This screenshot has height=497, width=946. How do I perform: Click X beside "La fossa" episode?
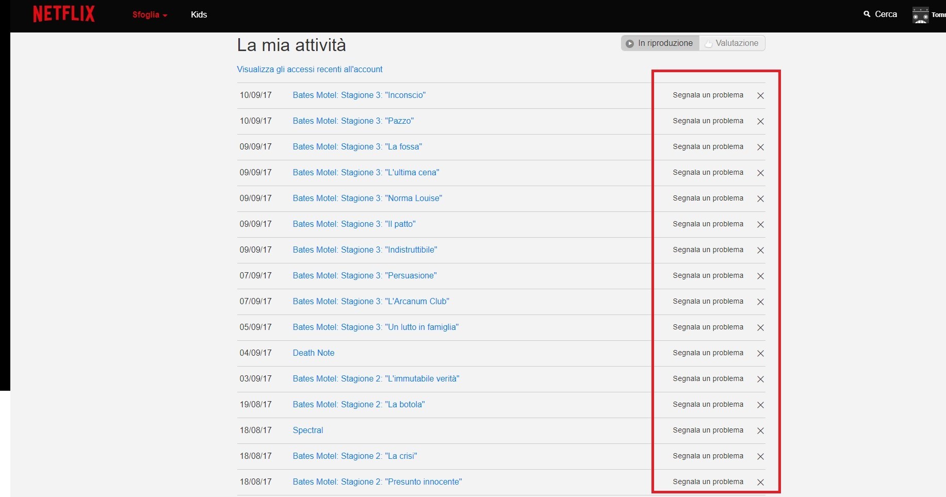(x=760, y=147)
